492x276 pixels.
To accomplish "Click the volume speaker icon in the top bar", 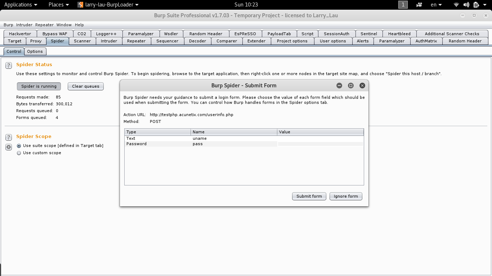I will 466,5.
